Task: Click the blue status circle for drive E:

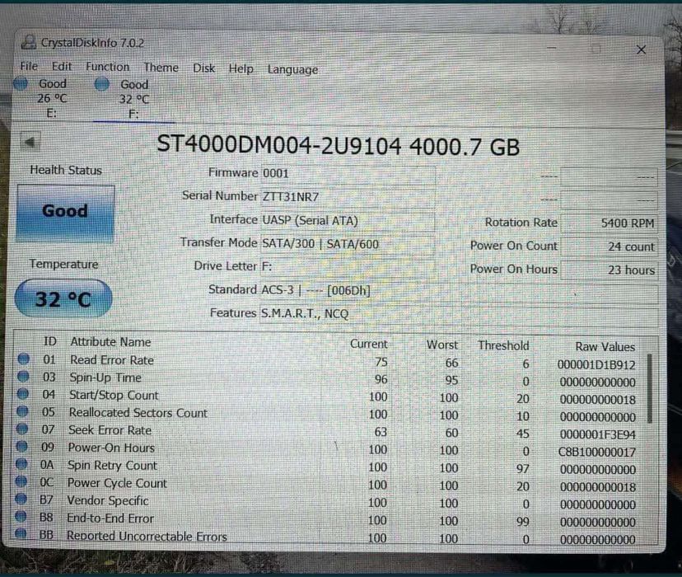Action: pos(21,83)
